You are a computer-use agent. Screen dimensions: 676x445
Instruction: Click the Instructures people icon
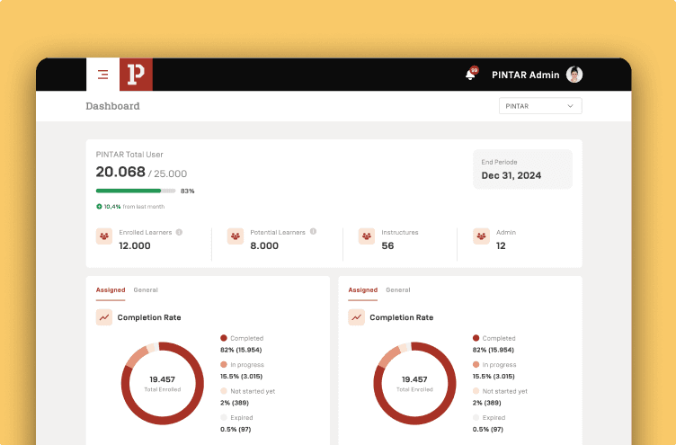366,236
